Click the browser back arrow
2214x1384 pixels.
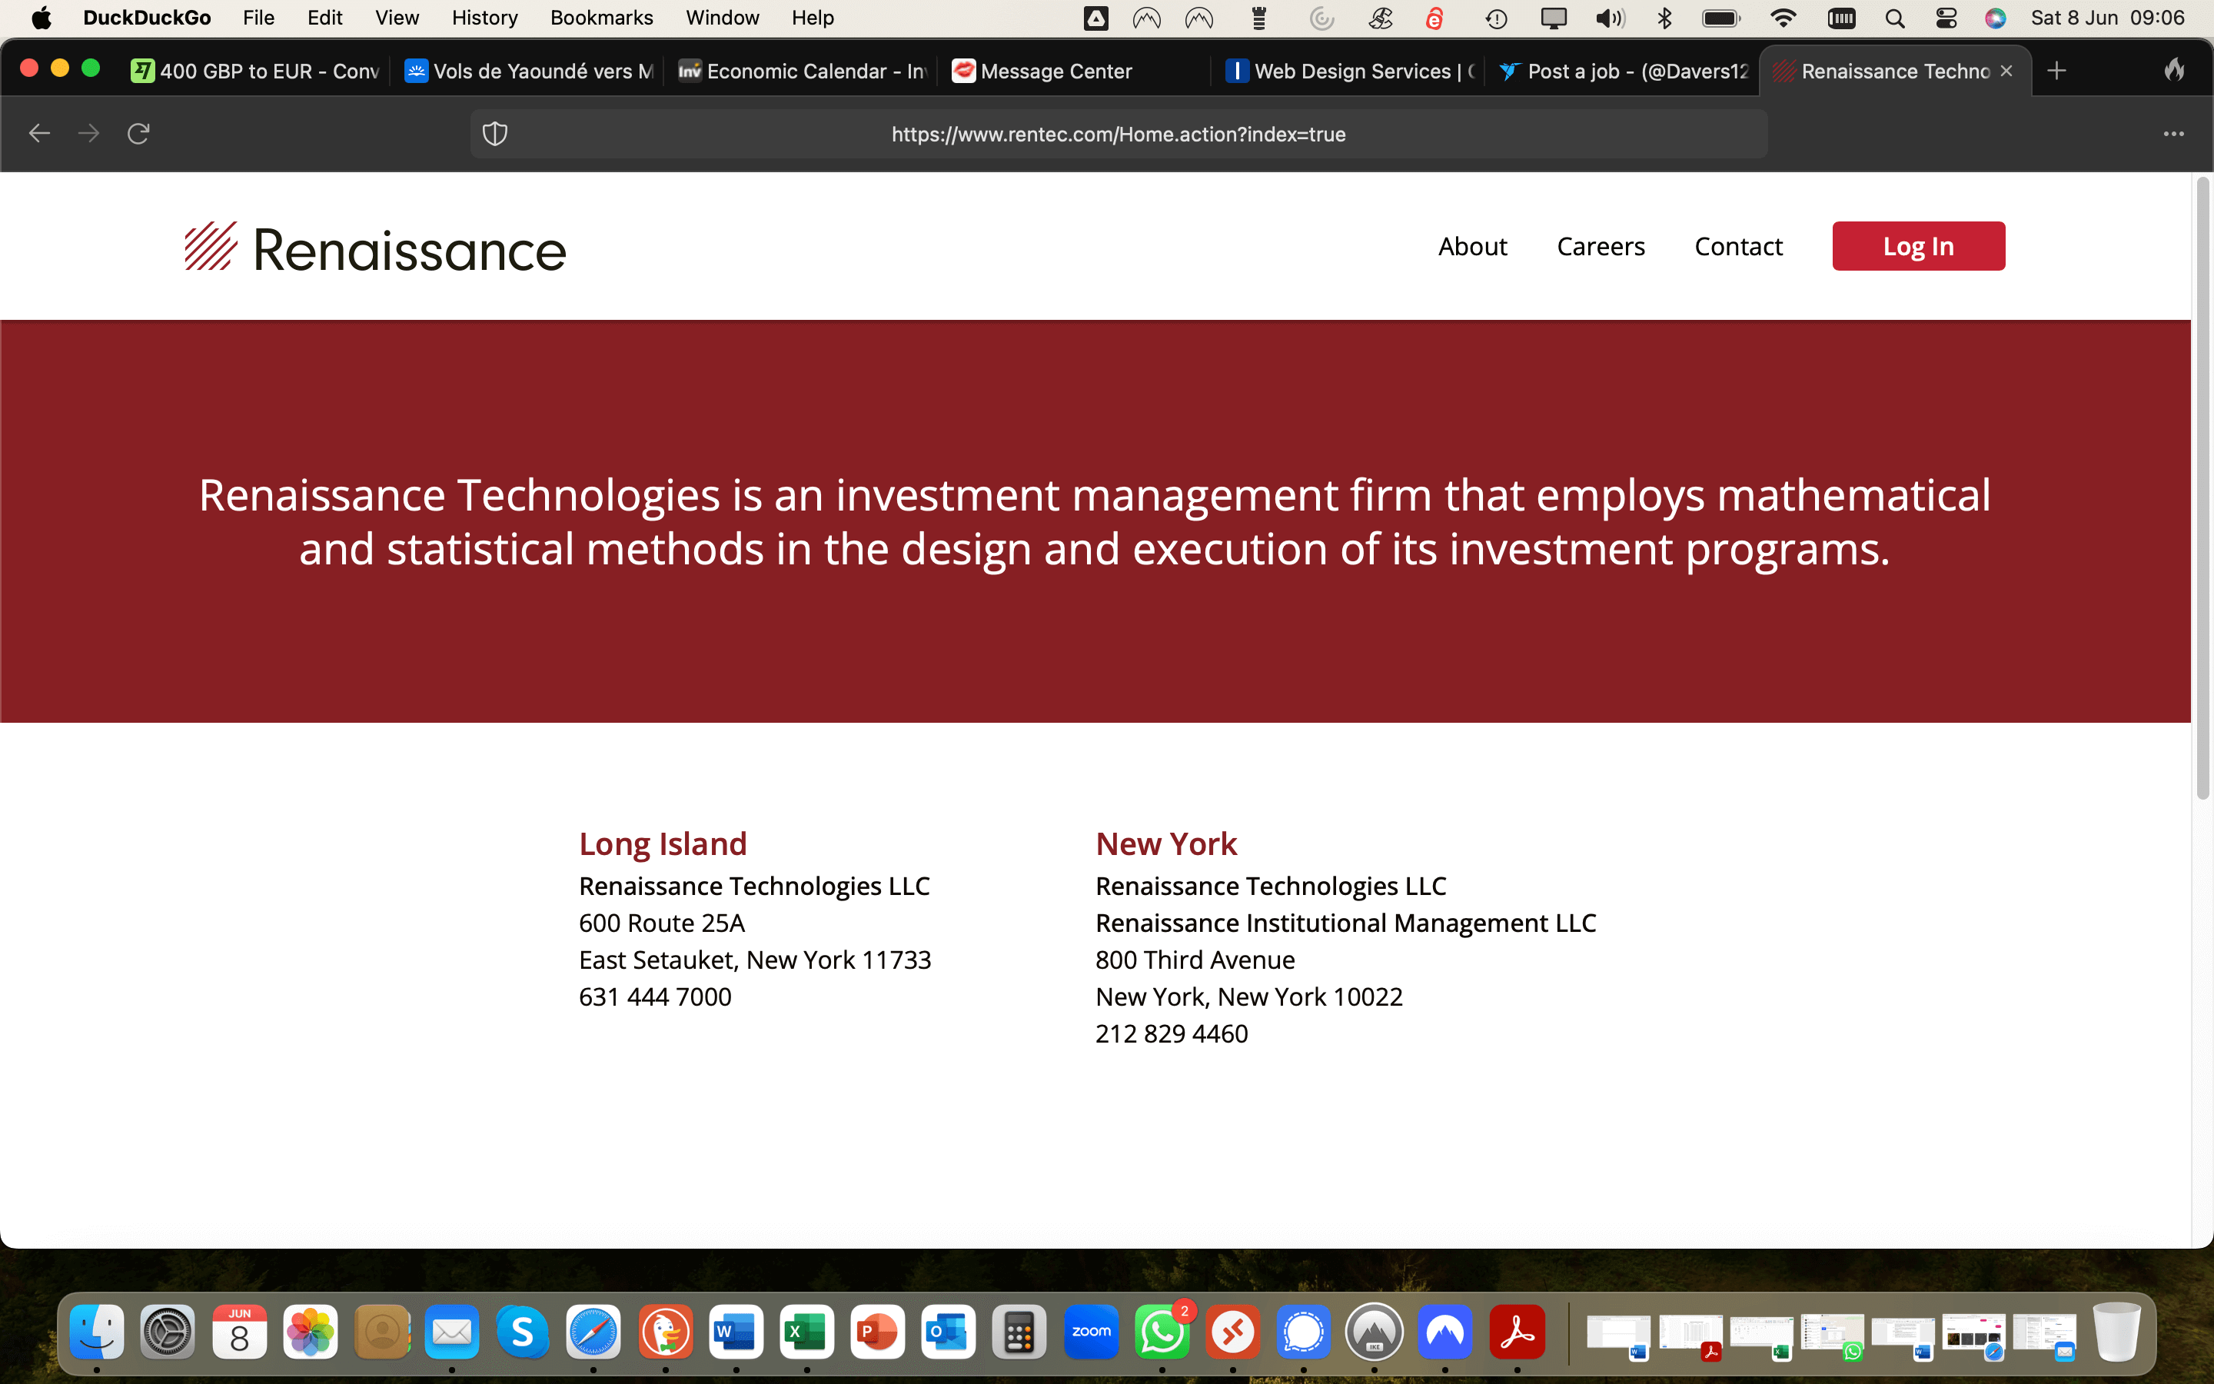(x=39, y=134)
